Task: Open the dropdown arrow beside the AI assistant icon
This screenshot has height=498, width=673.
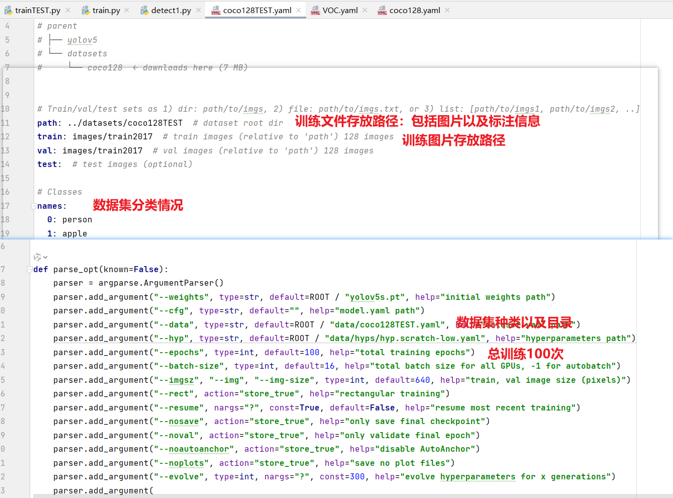Action: click(45, 257)
